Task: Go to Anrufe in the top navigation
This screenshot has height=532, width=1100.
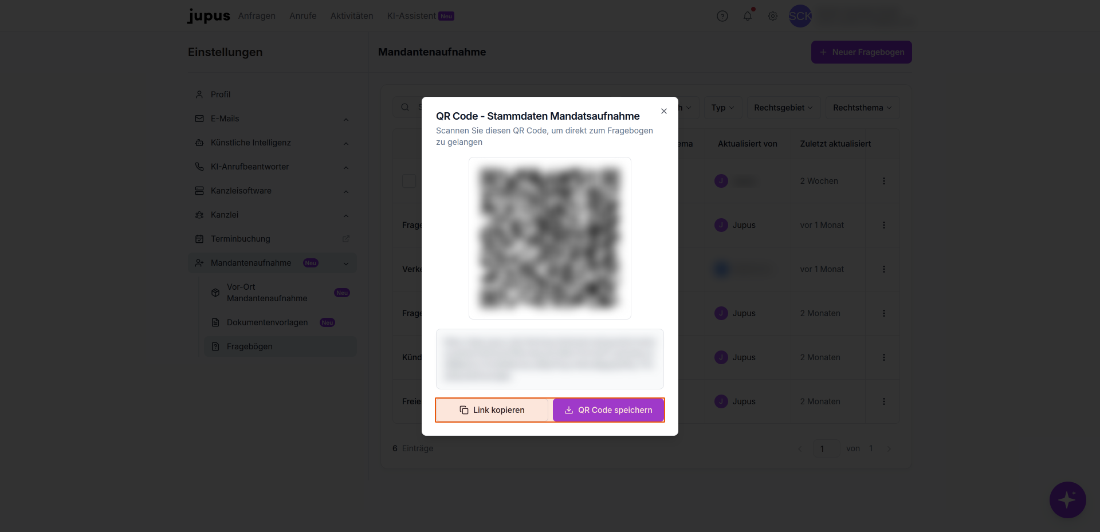Action: pyautogui.click(x=303, y=16)
